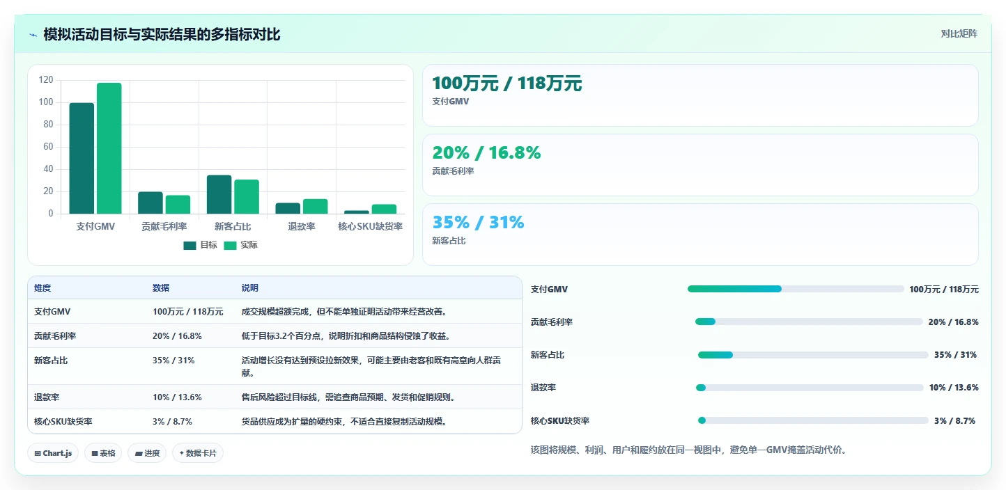Click the 贡献毛利率 cell in the table

pos(87,335)
